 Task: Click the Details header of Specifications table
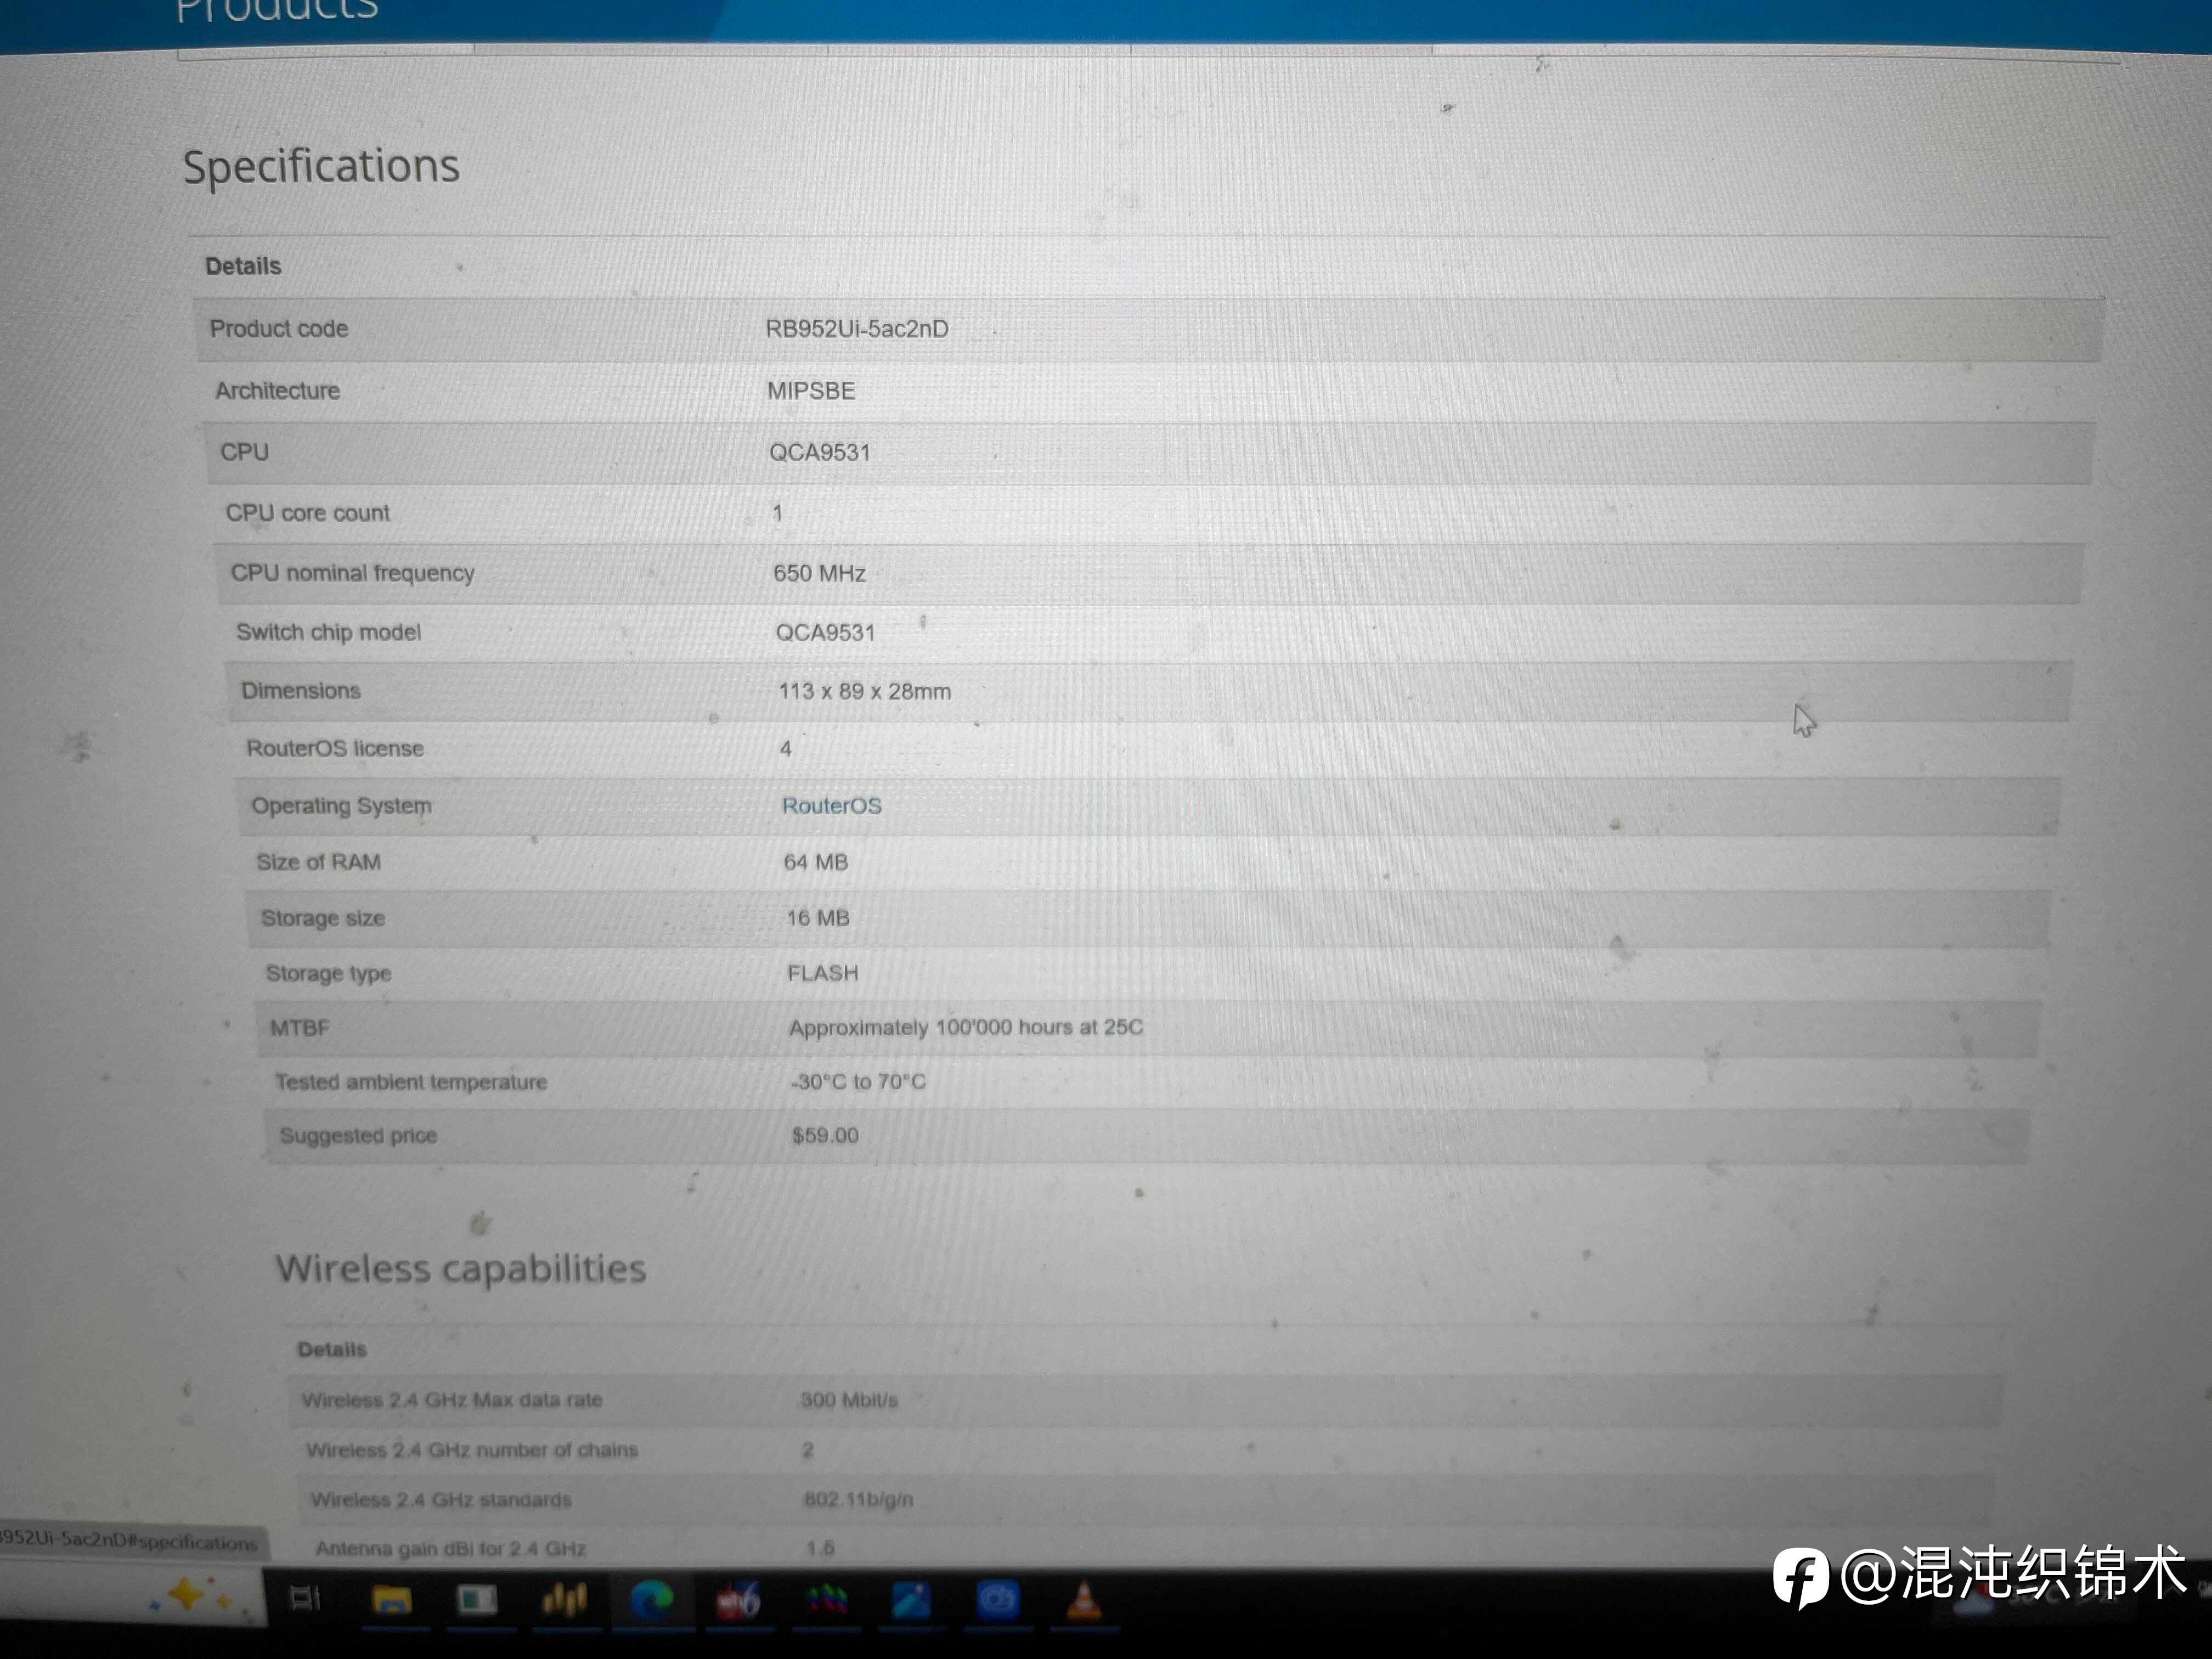tap(243, 266)
